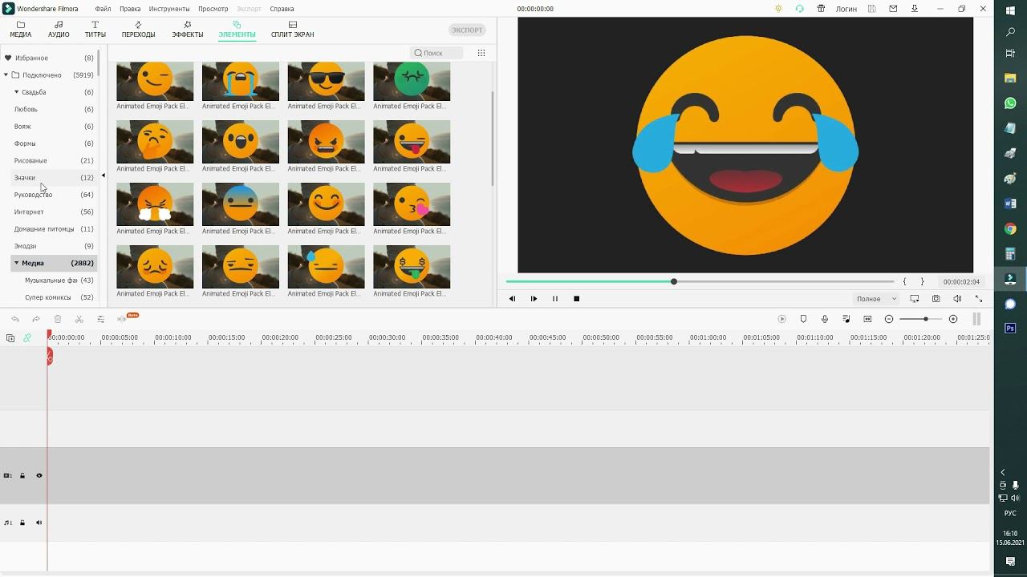Switch elements view with the grid icon
1027x577 pixels.
481,53
